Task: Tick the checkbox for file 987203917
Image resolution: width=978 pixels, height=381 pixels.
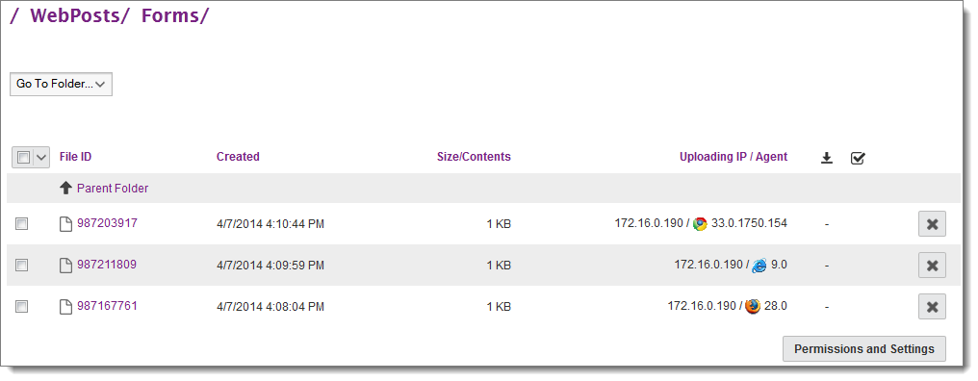Action: point(22,223)
